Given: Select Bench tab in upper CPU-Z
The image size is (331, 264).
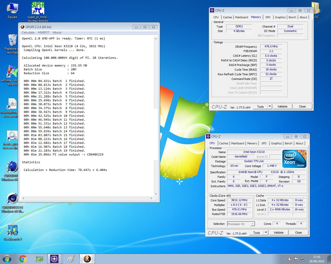Looking at the screenshot, I should (292, 17).
